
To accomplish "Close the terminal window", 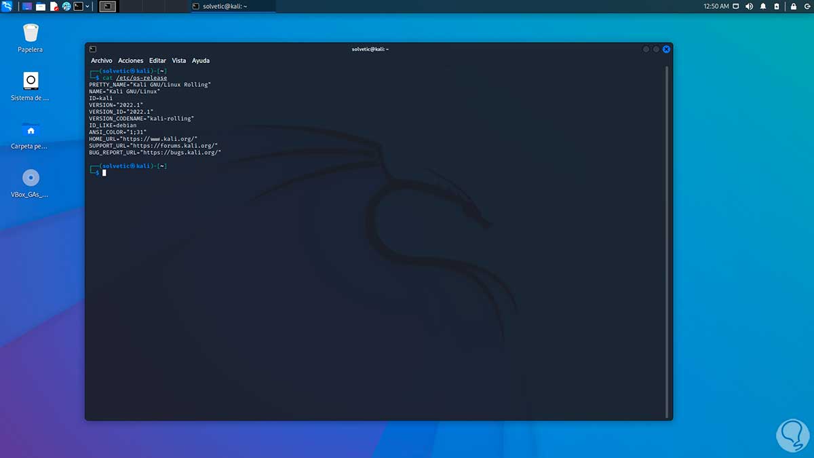I will pos(666,49).
